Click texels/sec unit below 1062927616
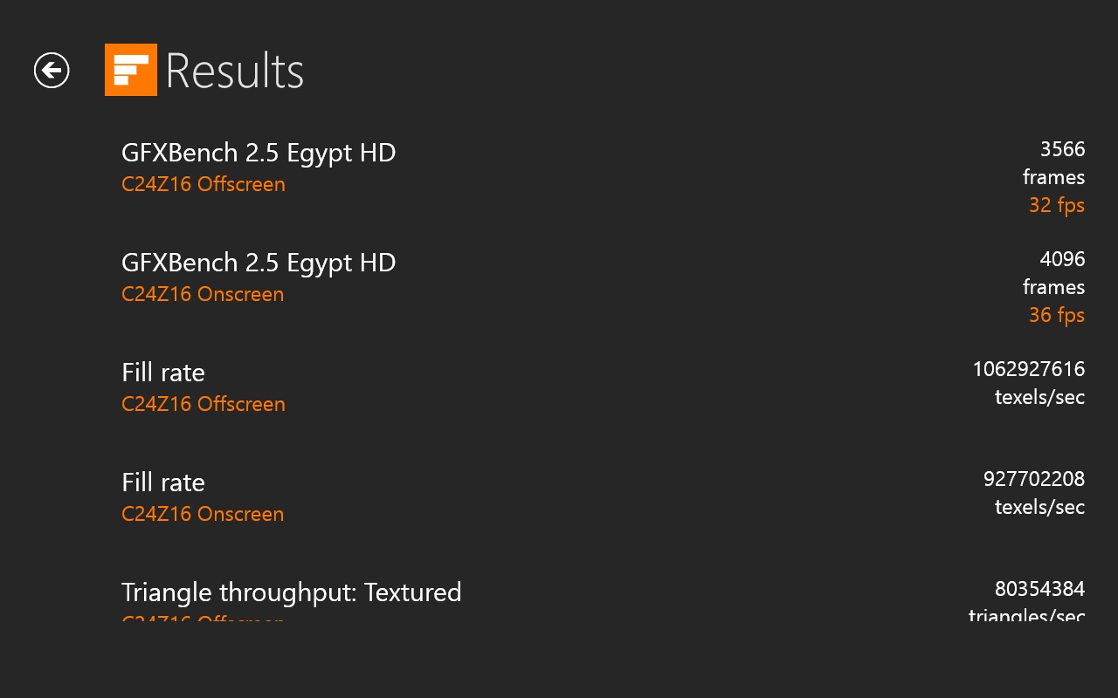1118x698 pixels. [1039, 397]
